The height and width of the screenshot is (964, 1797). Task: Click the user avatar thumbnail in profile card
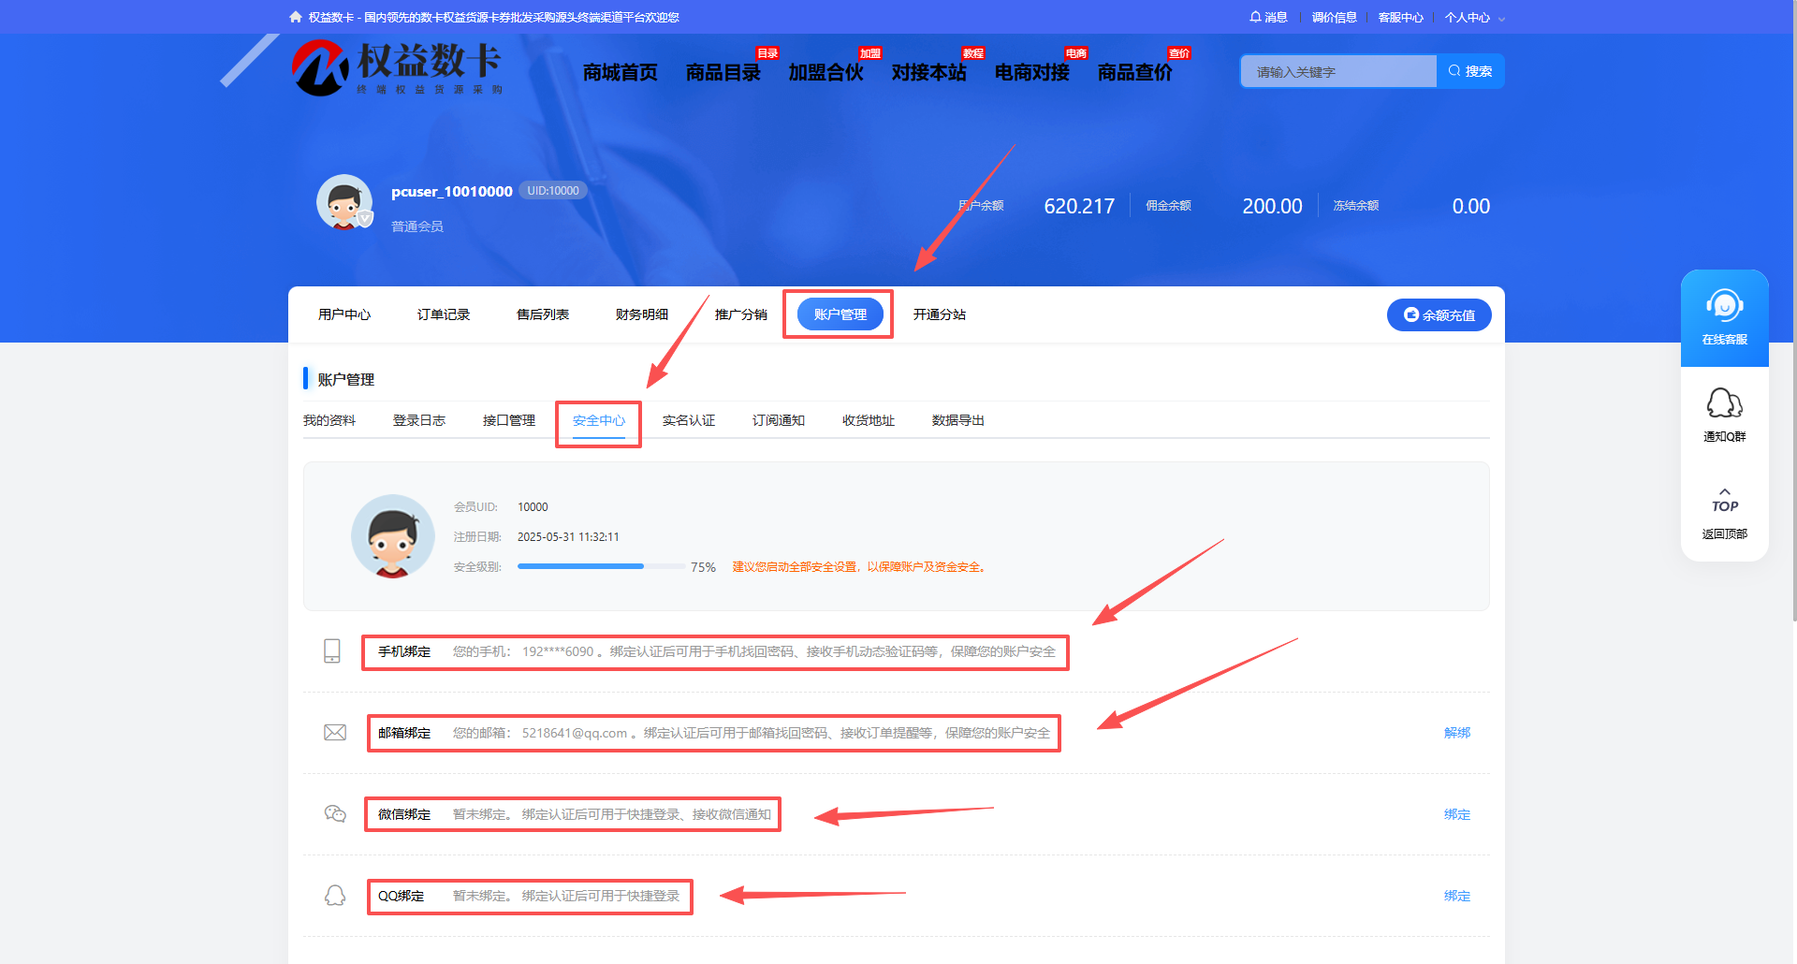click(x=344, y=201)
